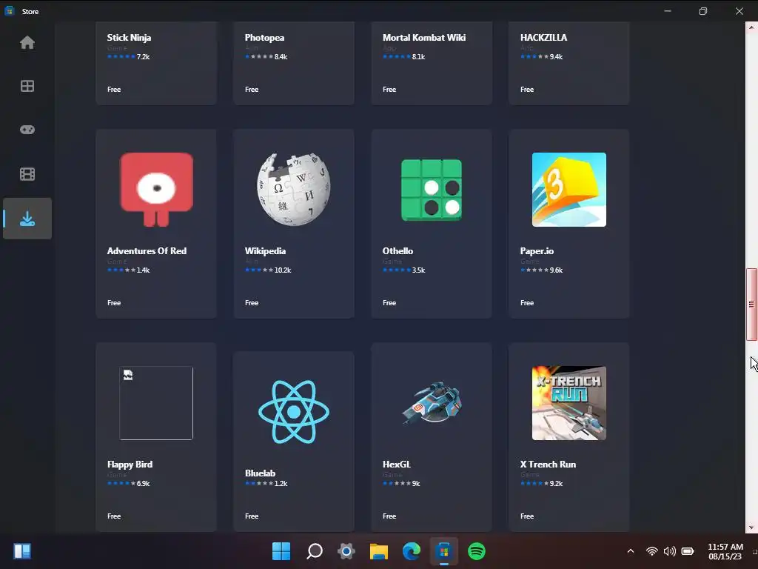Viewport: 758px width, 569px height.
Task: Open the Games controller section in sidebar
Action: point(27,130)
